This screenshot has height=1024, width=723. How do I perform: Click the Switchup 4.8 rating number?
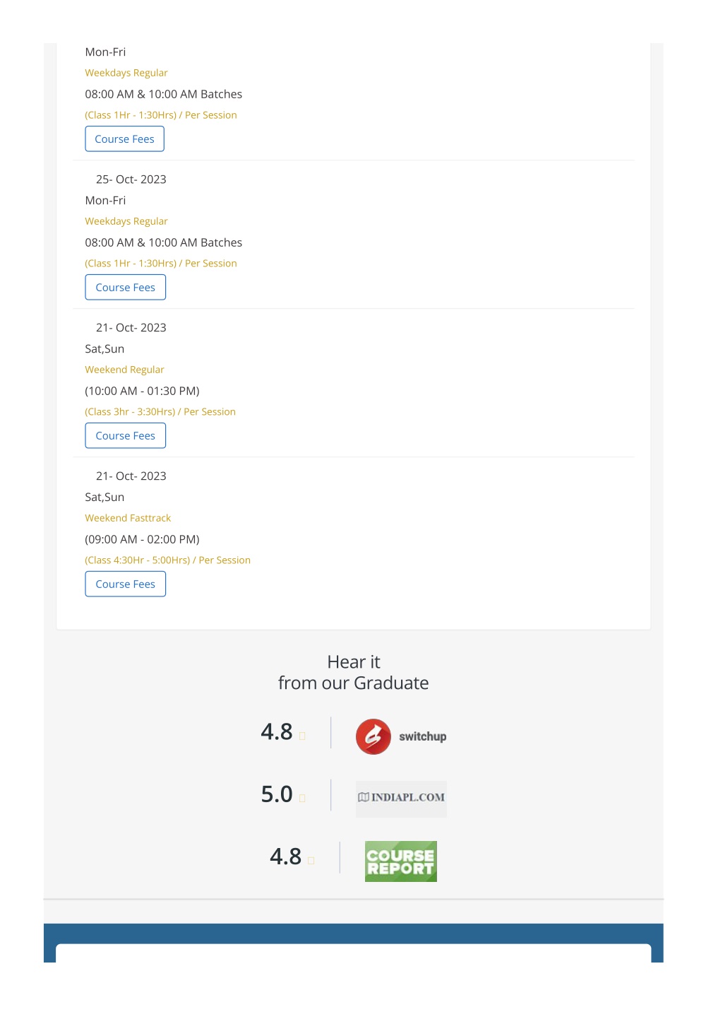277,731
